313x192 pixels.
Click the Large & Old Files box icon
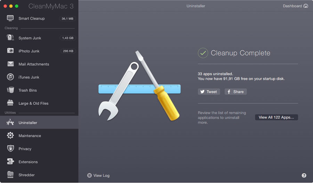coord(10,103)
